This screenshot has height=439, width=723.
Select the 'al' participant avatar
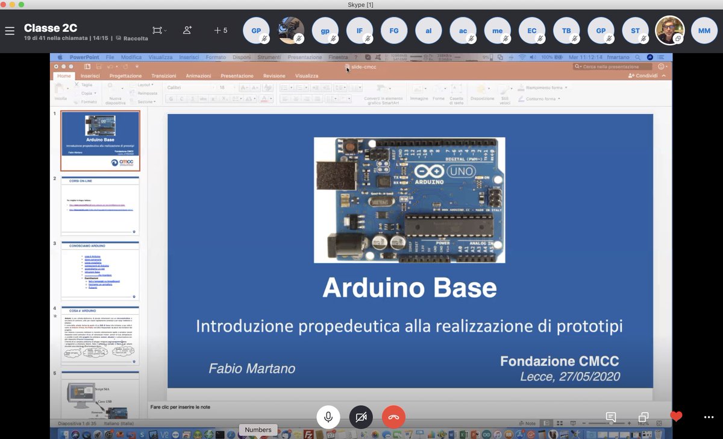[428, 30]
